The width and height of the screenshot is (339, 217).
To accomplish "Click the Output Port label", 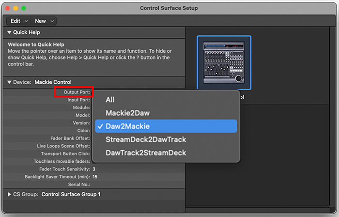I will (x=77, y=92).
